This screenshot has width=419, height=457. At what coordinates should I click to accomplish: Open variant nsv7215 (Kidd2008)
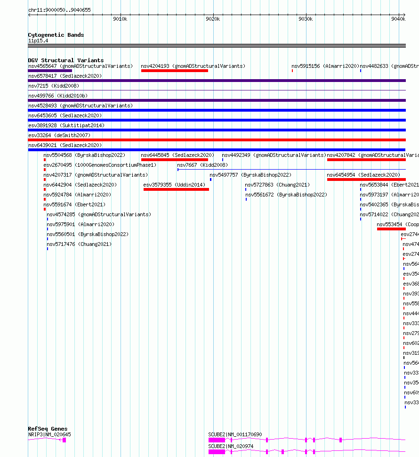click(54, 86)
